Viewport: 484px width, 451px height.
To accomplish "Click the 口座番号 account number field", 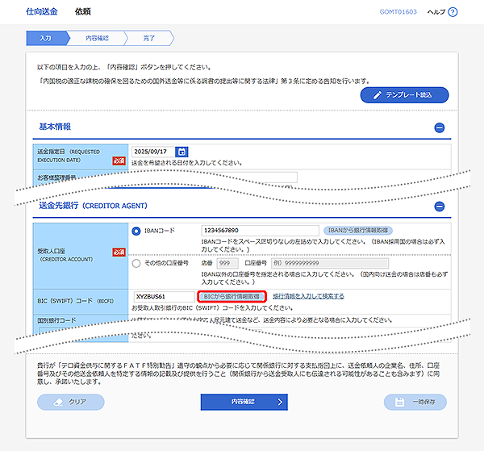I will coord(330,263).
